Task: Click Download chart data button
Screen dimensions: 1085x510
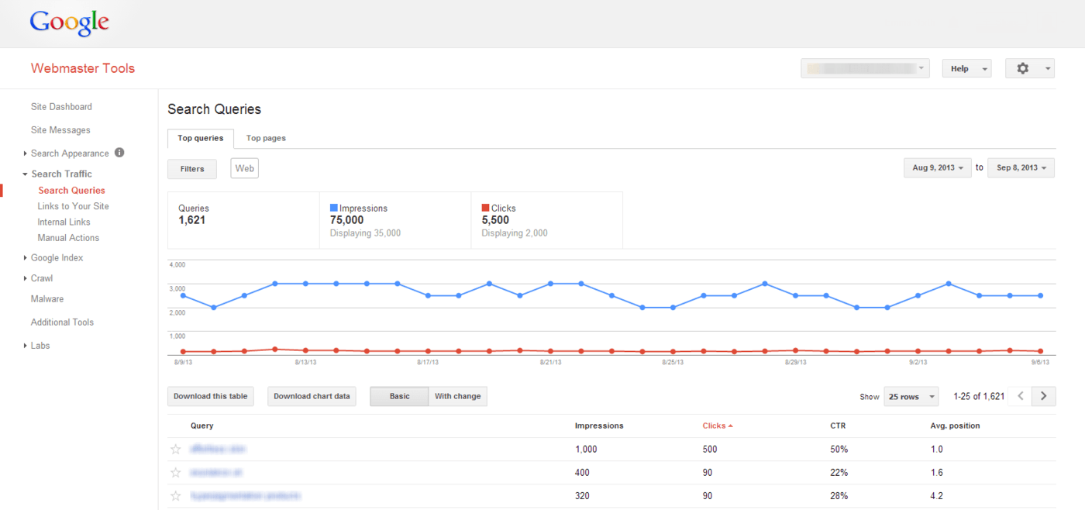Action: 312,396
